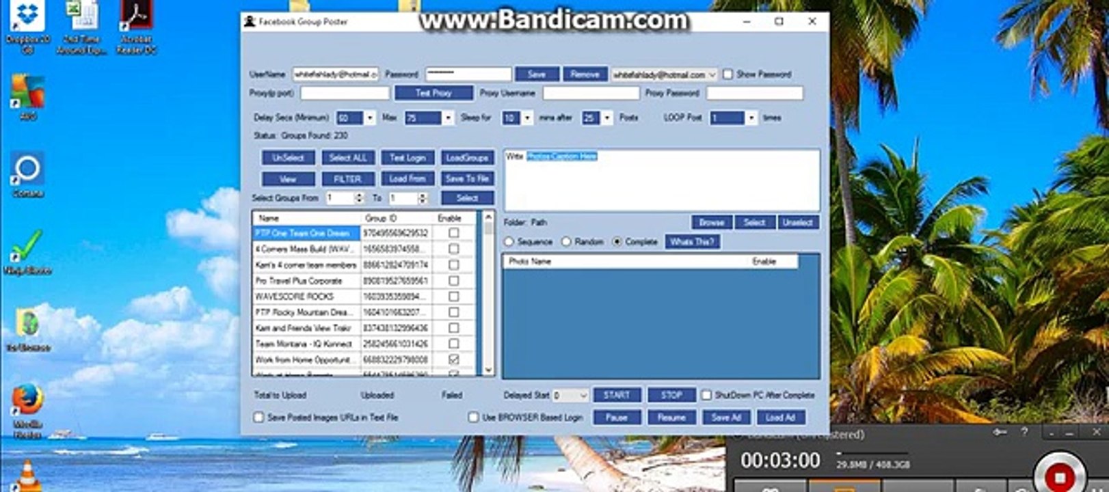Open the AVG desktop shortcut
This screenshot has width=1109, height=492.
(x=28, y=97)
